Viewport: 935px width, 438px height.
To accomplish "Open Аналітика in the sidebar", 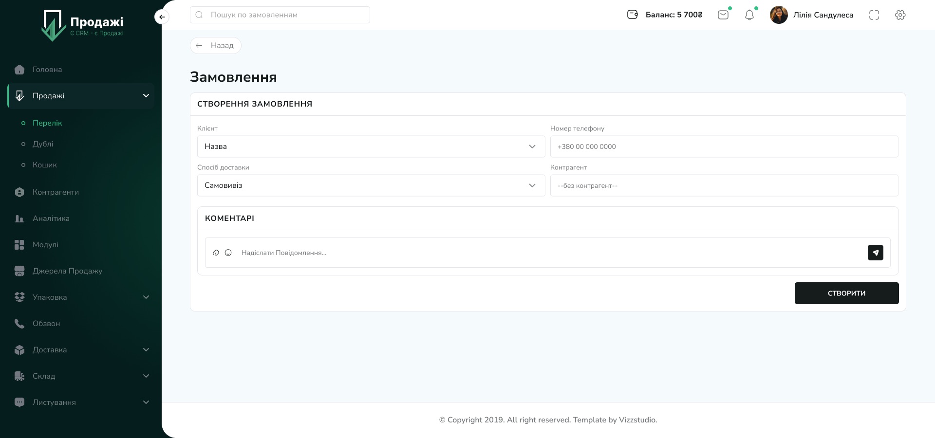I will [51, 219].
